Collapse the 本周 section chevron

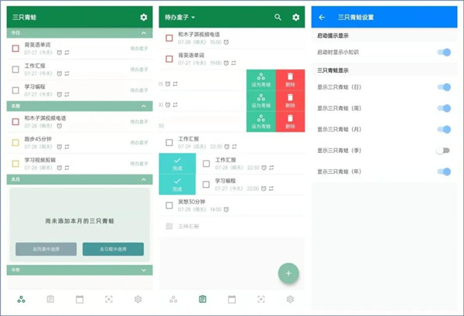point(144,106)
